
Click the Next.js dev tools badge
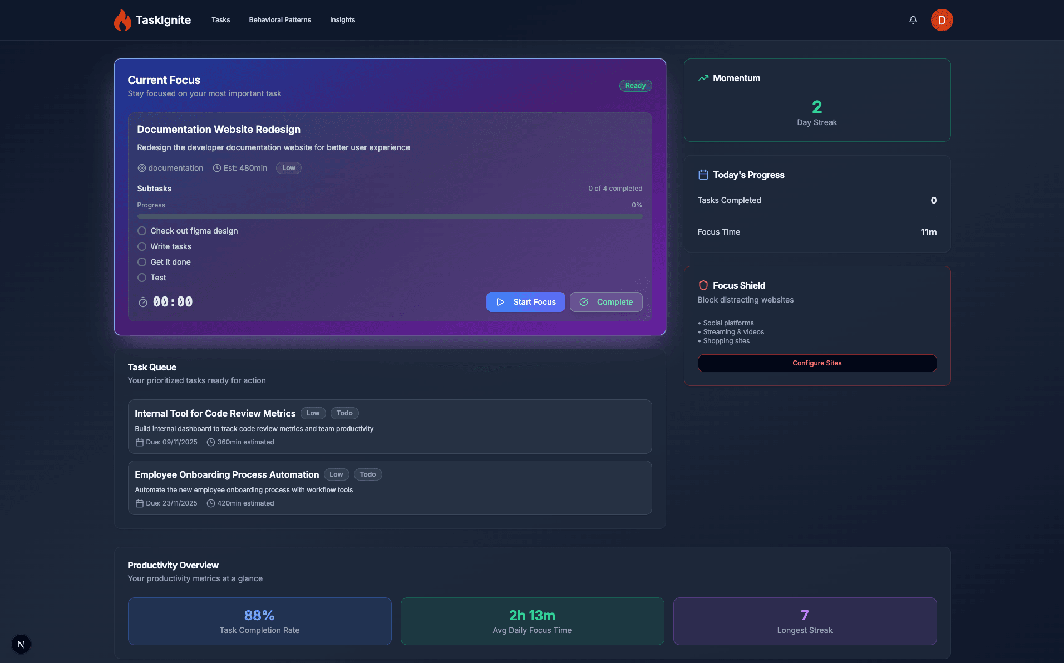(x=21, y=644)
